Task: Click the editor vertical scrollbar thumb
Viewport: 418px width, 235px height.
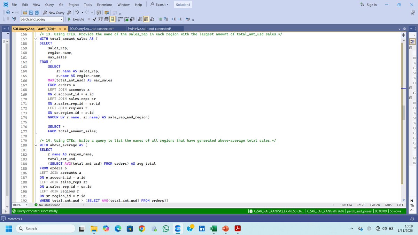Action: point(404,112)
